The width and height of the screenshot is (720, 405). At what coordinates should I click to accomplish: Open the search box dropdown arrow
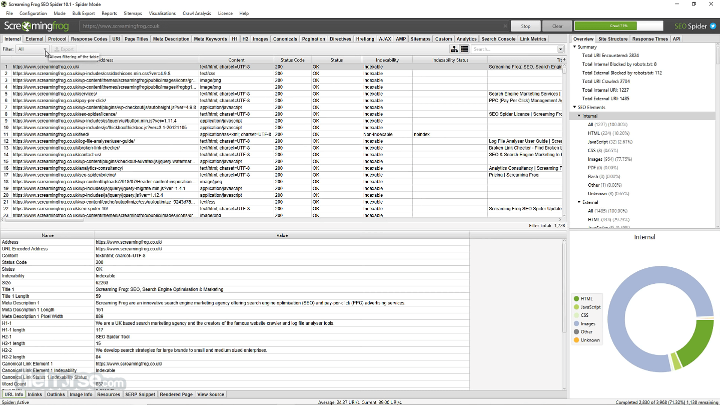(x=560, y=49)
